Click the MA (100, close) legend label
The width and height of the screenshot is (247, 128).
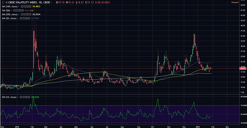click(10, 7)
